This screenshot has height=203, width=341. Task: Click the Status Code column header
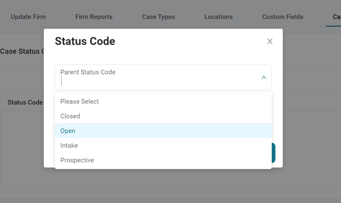click(x=25, y=102)
